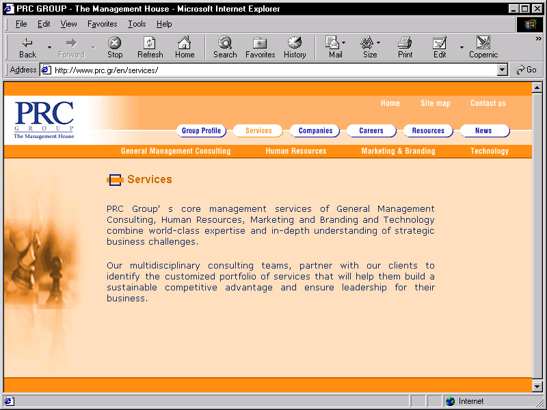Go to browser Home page
Screen dimensions: 547x410
(185, 47)
